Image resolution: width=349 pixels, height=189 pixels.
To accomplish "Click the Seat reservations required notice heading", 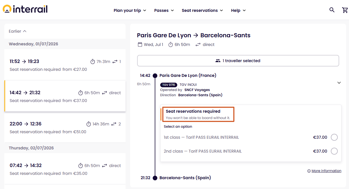I will tap(193, 111).
